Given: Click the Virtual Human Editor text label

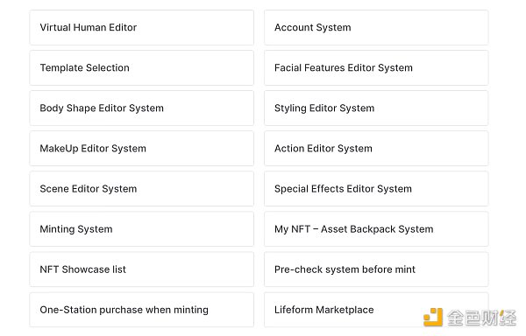Looking at the screenshot, I should [x=89, y=27].
